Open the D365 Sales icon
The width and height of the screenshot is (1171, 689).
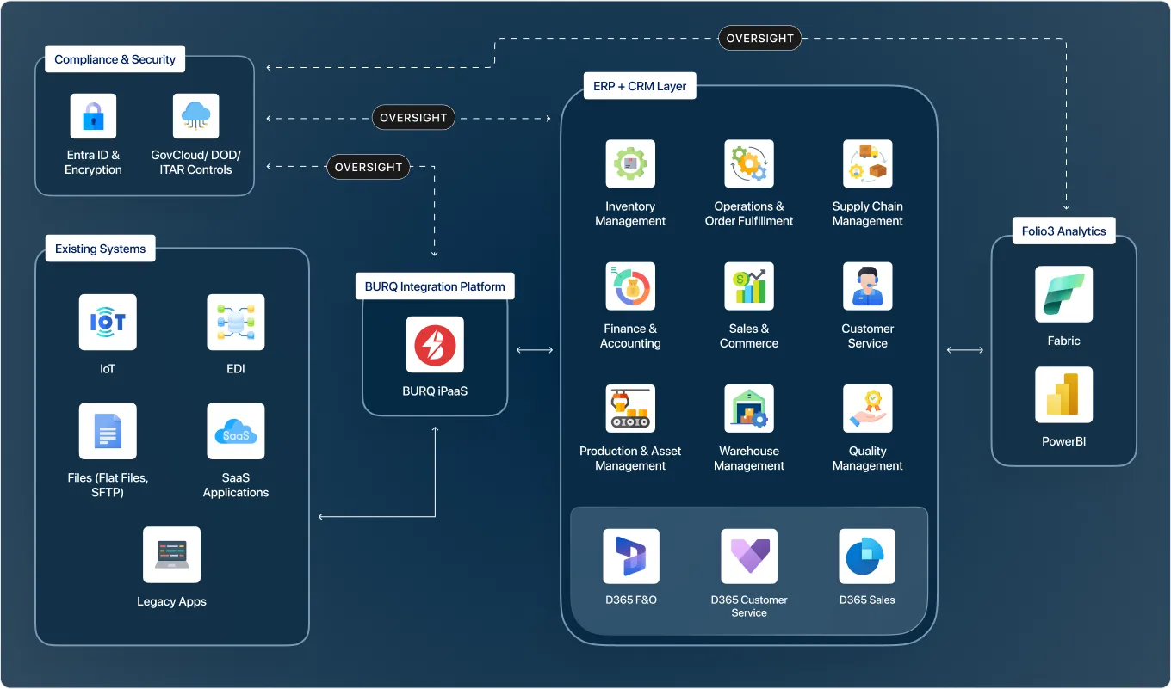click(x=867, y=557)
